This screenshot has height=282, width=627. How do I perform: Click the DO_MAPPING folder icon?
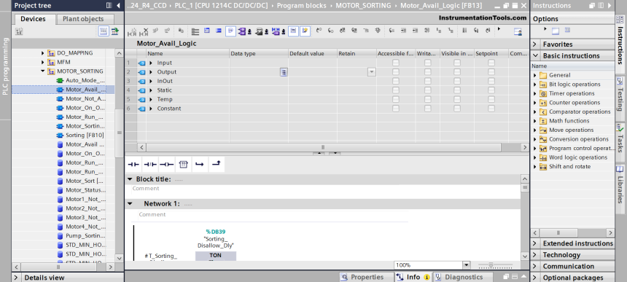pyautogui.click(x=51, y=52)
